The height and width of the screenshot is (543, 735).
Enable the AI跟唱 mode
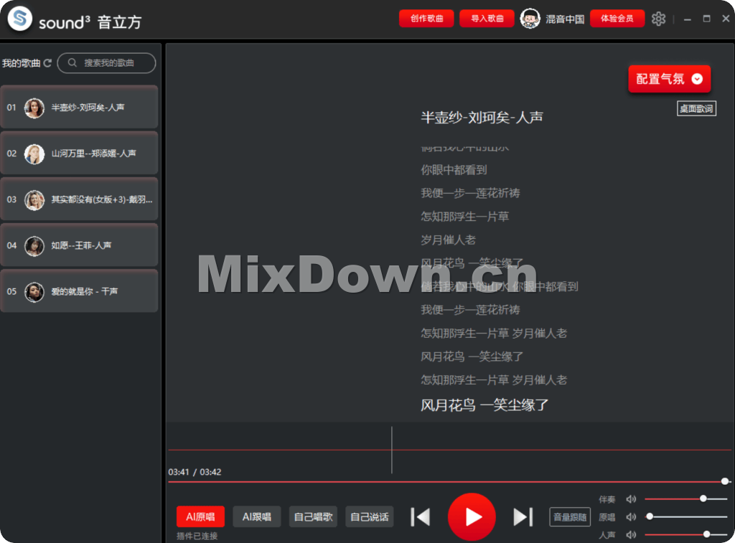pyautogui.click(x=256, y=516)
